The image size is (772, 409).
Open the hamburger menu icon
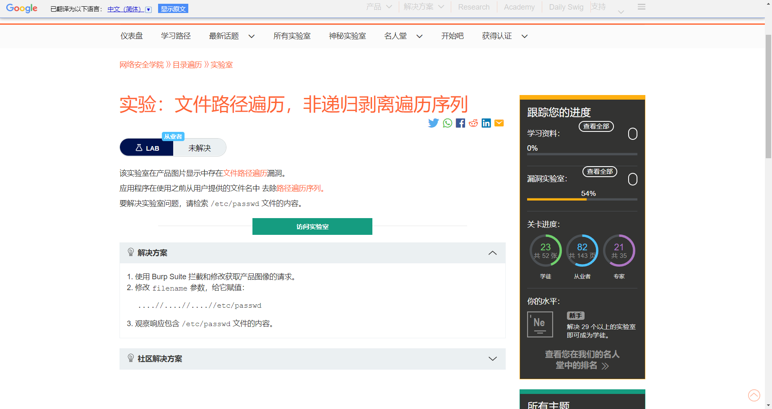[x=641, y=7]
